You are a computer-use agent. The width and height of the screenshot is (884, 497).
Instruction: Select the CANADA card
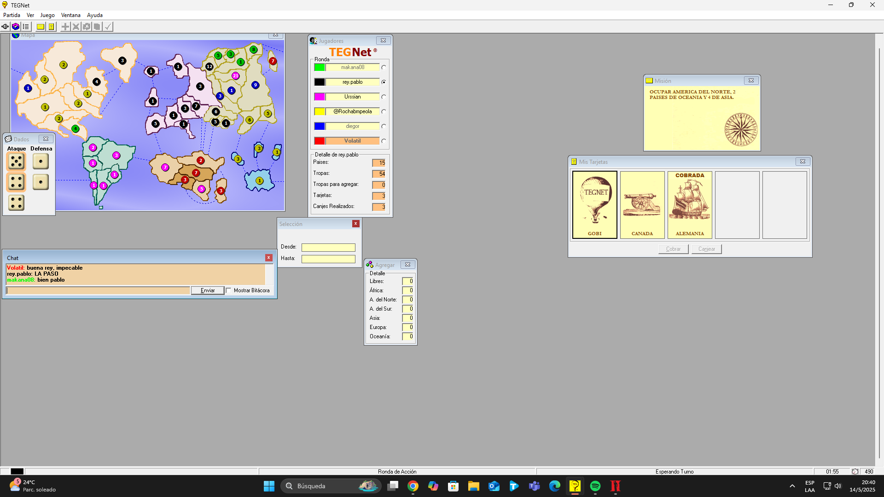point(642,205)
